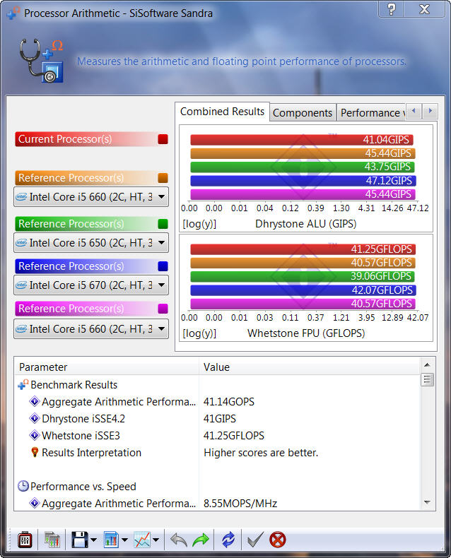Screen dimensions: 451x558
Task: Click the chart results icon beside options icon
Action: click(52, 540)
